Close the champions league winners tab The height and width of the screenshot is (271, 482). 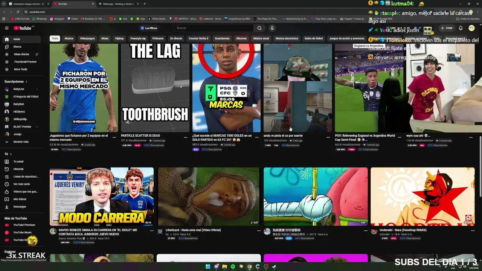48,4
